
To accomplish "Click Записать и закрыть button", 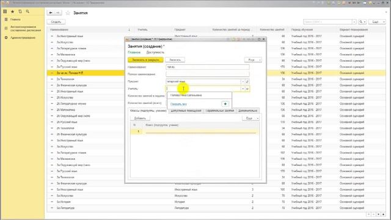I will [x=145, y=60].
